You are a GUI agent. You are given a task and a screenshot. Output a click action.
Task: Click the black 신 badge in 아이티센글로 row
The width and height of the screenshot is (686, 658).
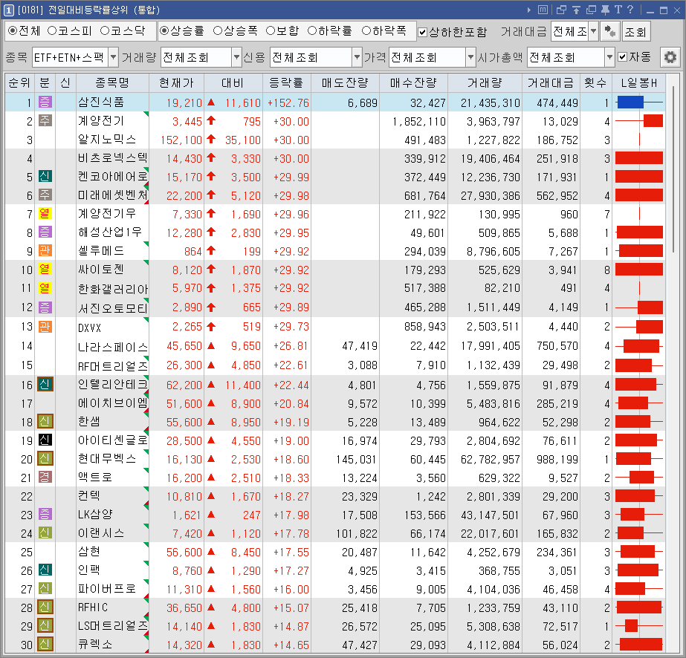tap(45, 440)
